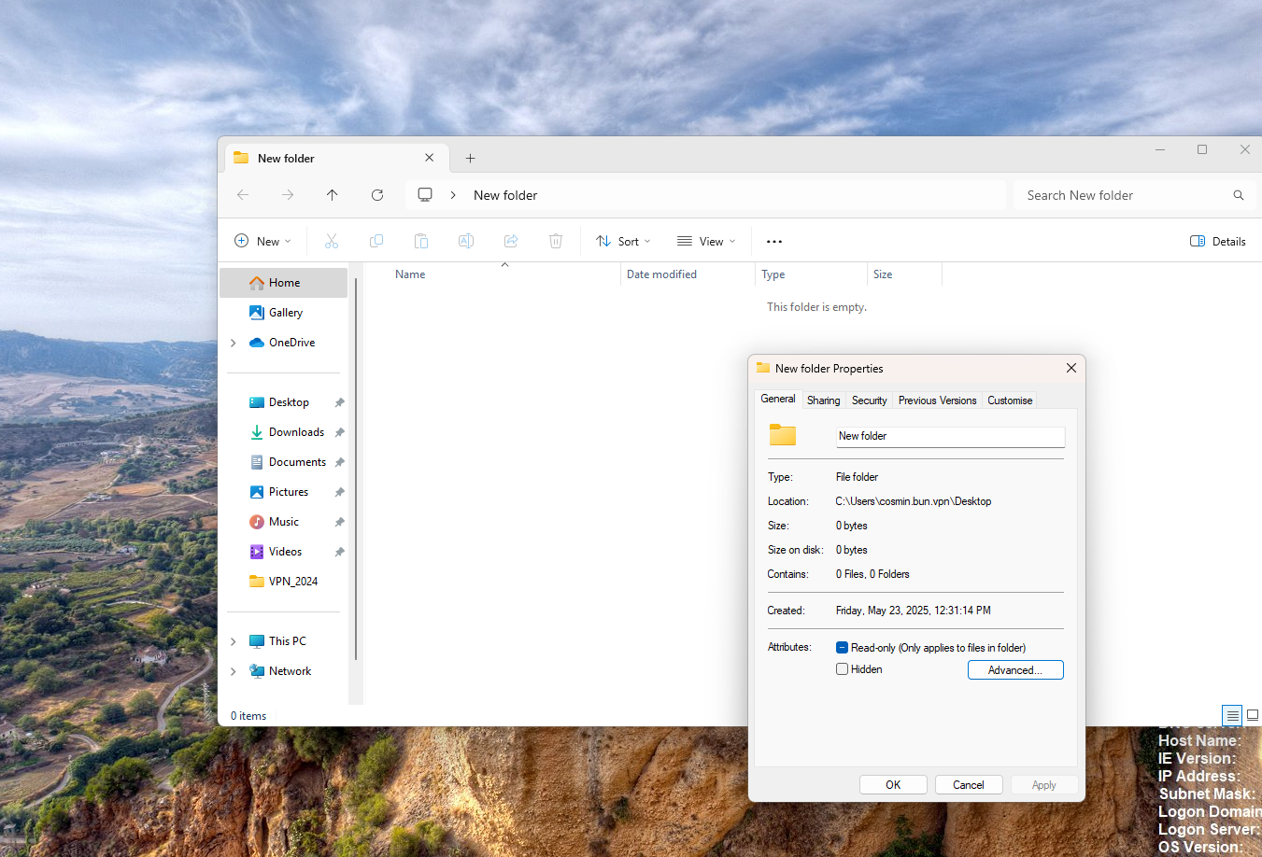Open the Sort dropdown

pyautogui.click(x=623, y=241)
